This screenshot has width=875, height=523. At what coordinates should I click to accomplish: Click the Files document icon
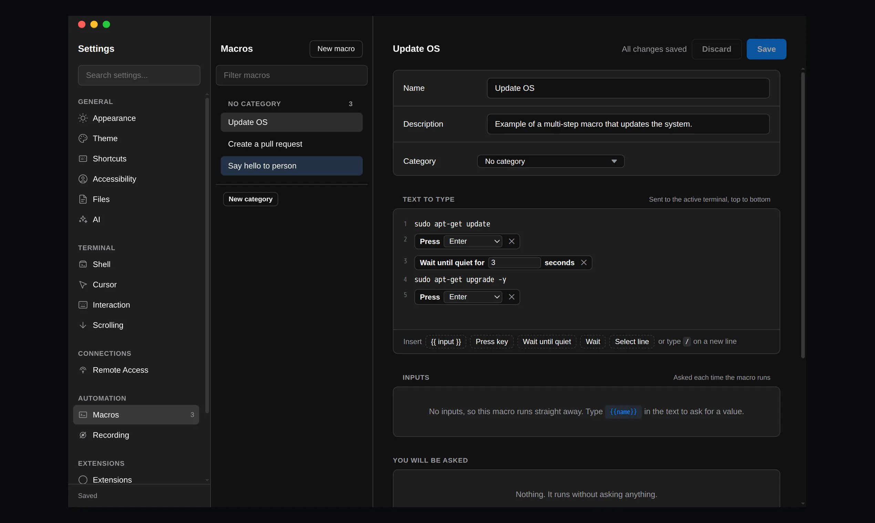coord(83,199)
